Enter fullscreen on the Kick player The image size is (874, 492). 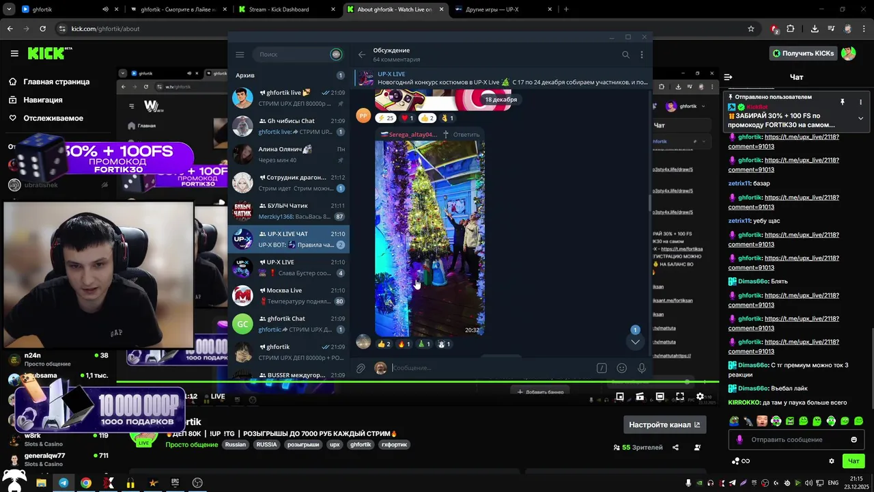pos(680,396)
